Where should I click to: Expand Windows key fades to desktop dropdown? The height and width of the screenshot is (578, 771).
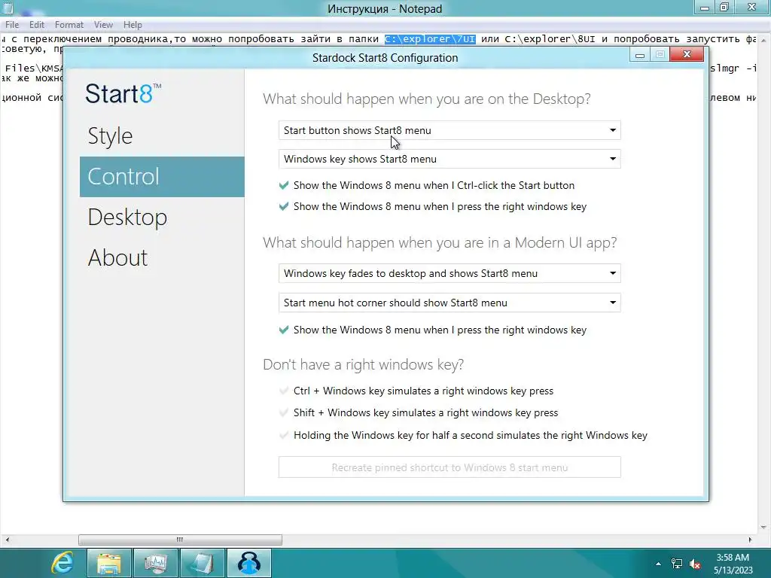pyautogui.click(x=449, y=273)
